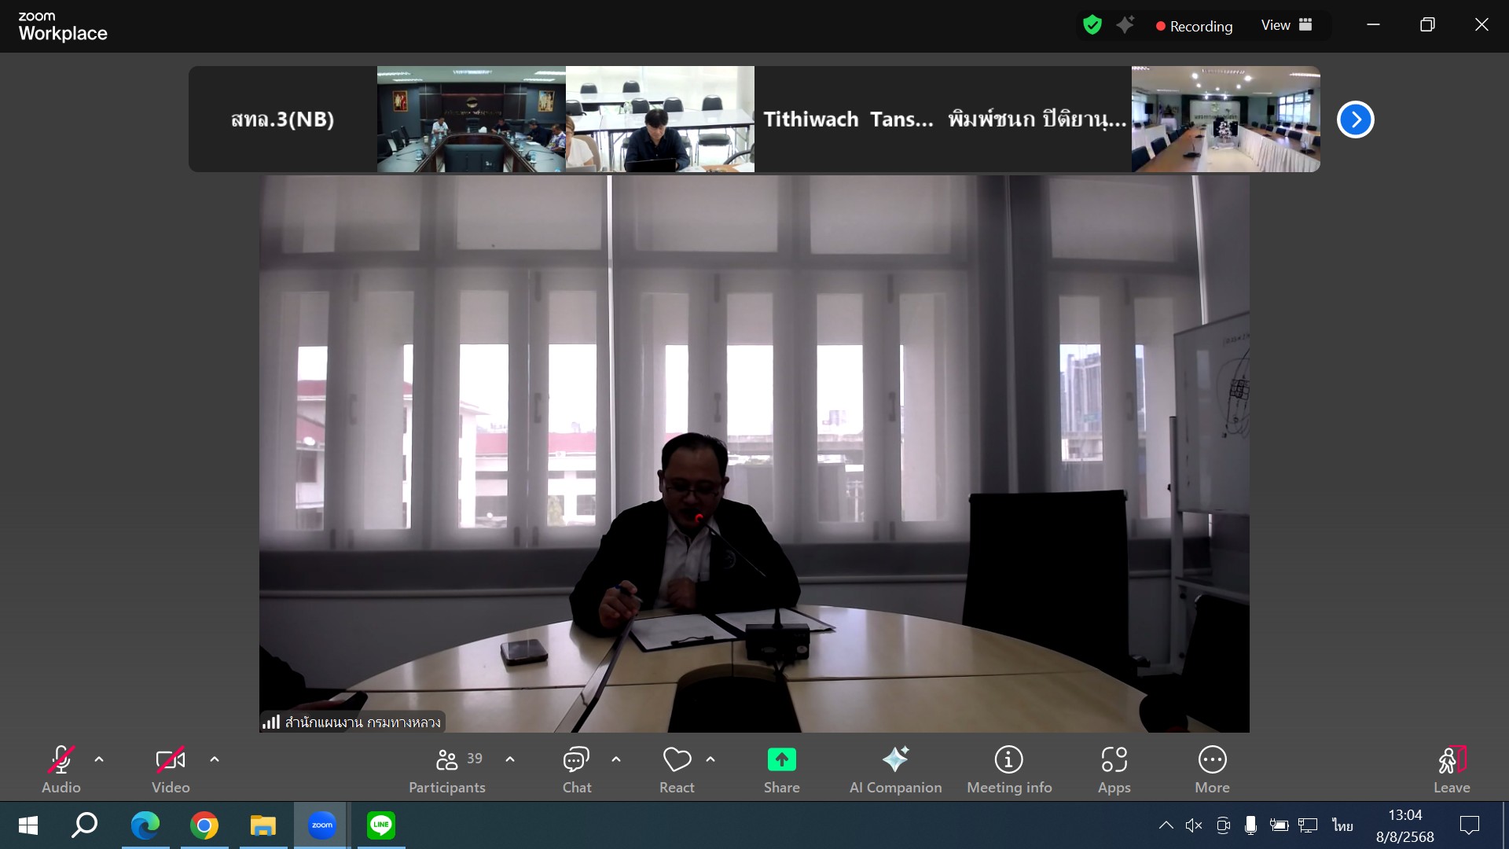
Task: Open the Chat panel icon
Action: (576, 760)
